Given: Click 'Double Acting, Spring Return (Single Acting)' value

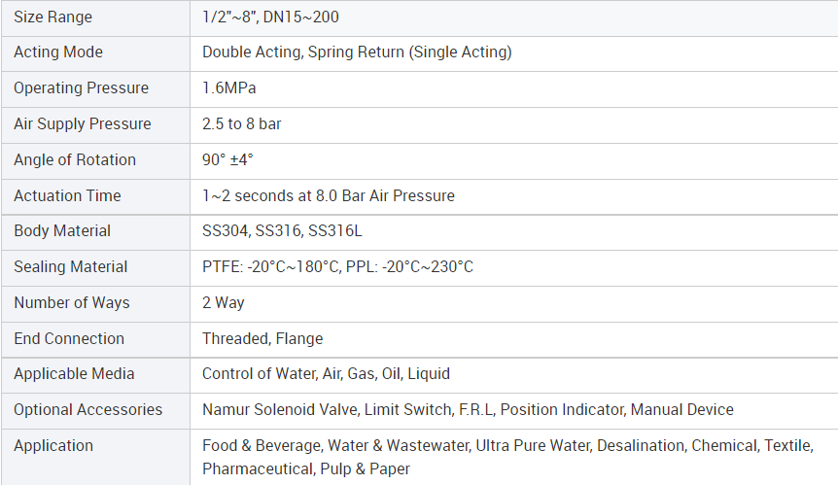Looking at the screenshot, I should tap(357, 52).
